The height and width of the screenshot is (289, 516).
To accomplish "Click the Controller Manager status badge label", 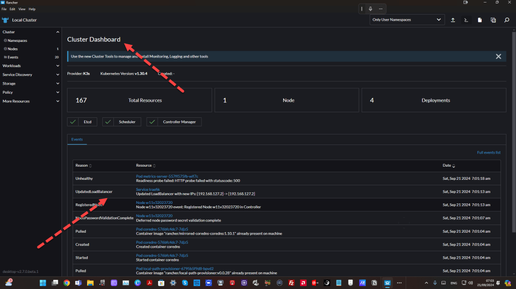I will [179, 122].
